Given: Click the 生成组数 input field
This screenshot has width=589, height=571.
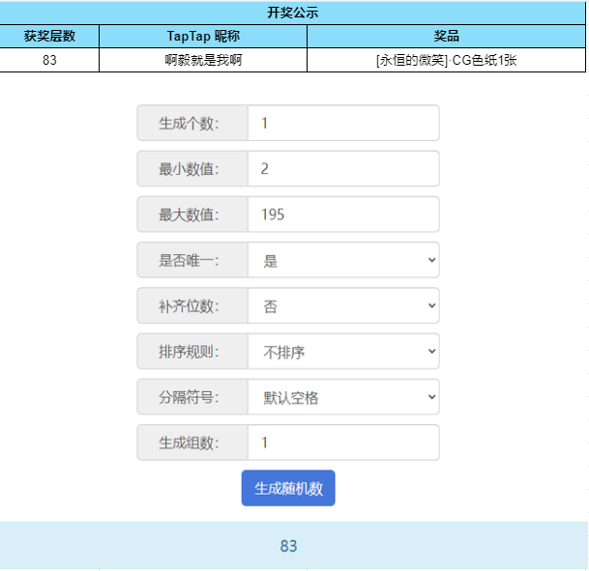Looking at the screenshot, I should pyautogui.click(x=343, y=443).
